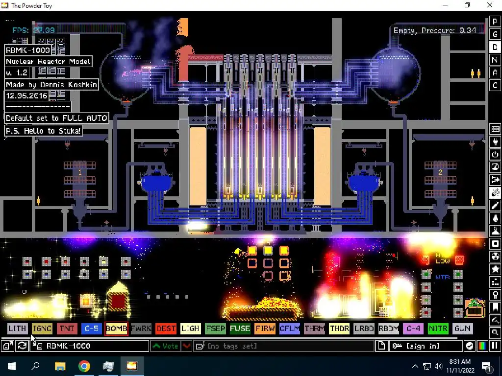This screenshot has width=502, height=376.
Task: Open File Explorer from the taskbar
Action: point(60,366)
